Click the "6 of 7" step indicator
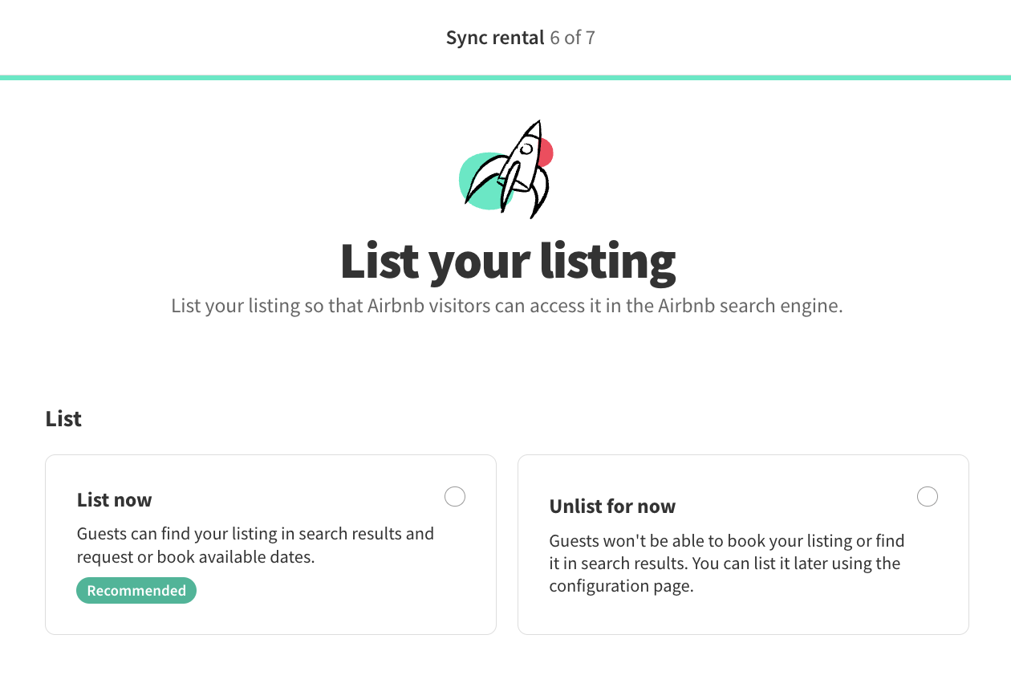 tap(573, 38)
